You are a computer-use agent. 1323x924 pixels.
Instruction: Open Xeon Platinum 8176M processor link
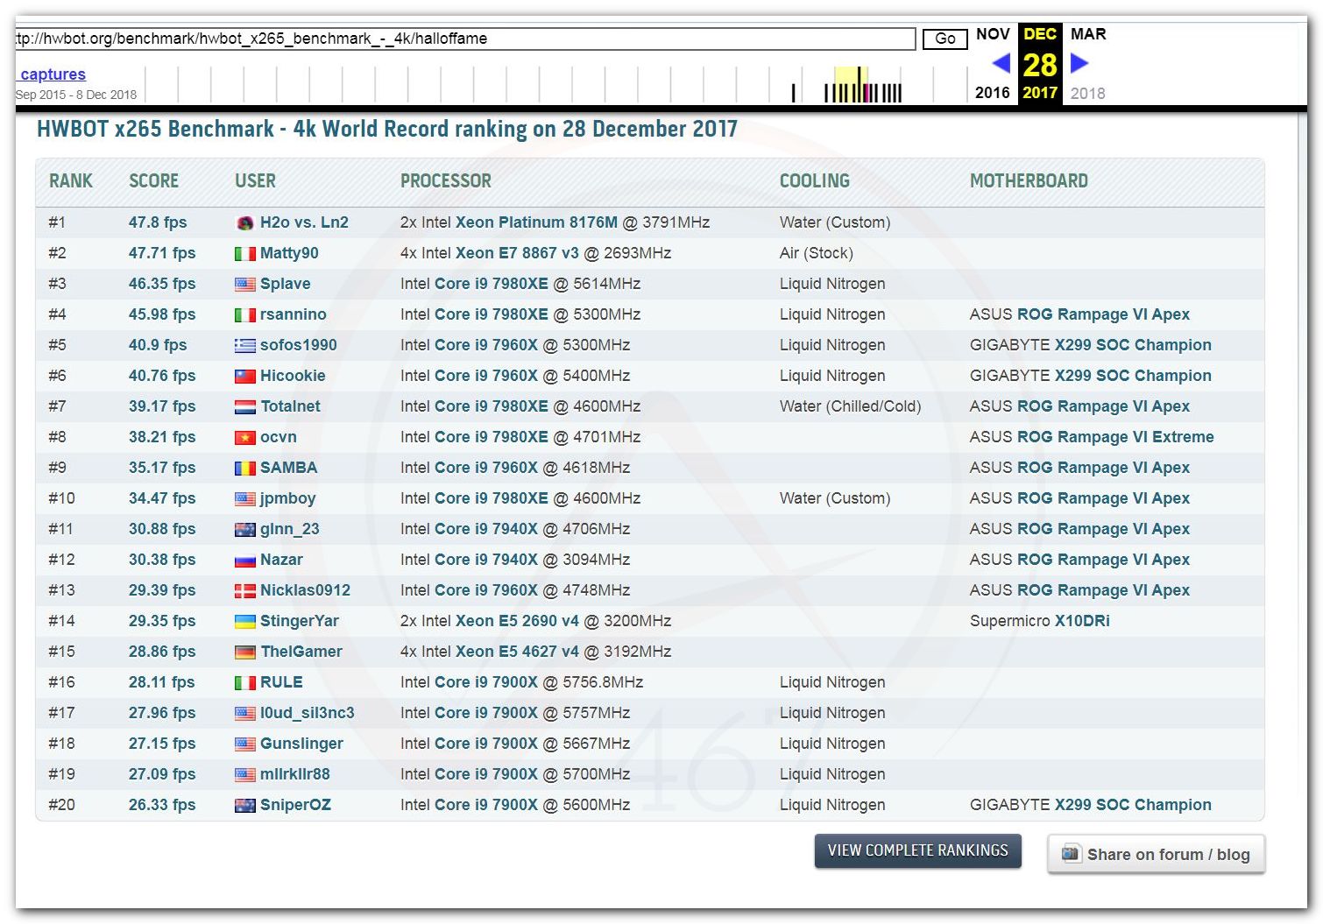pyautogui.click(x=536, y=222)
